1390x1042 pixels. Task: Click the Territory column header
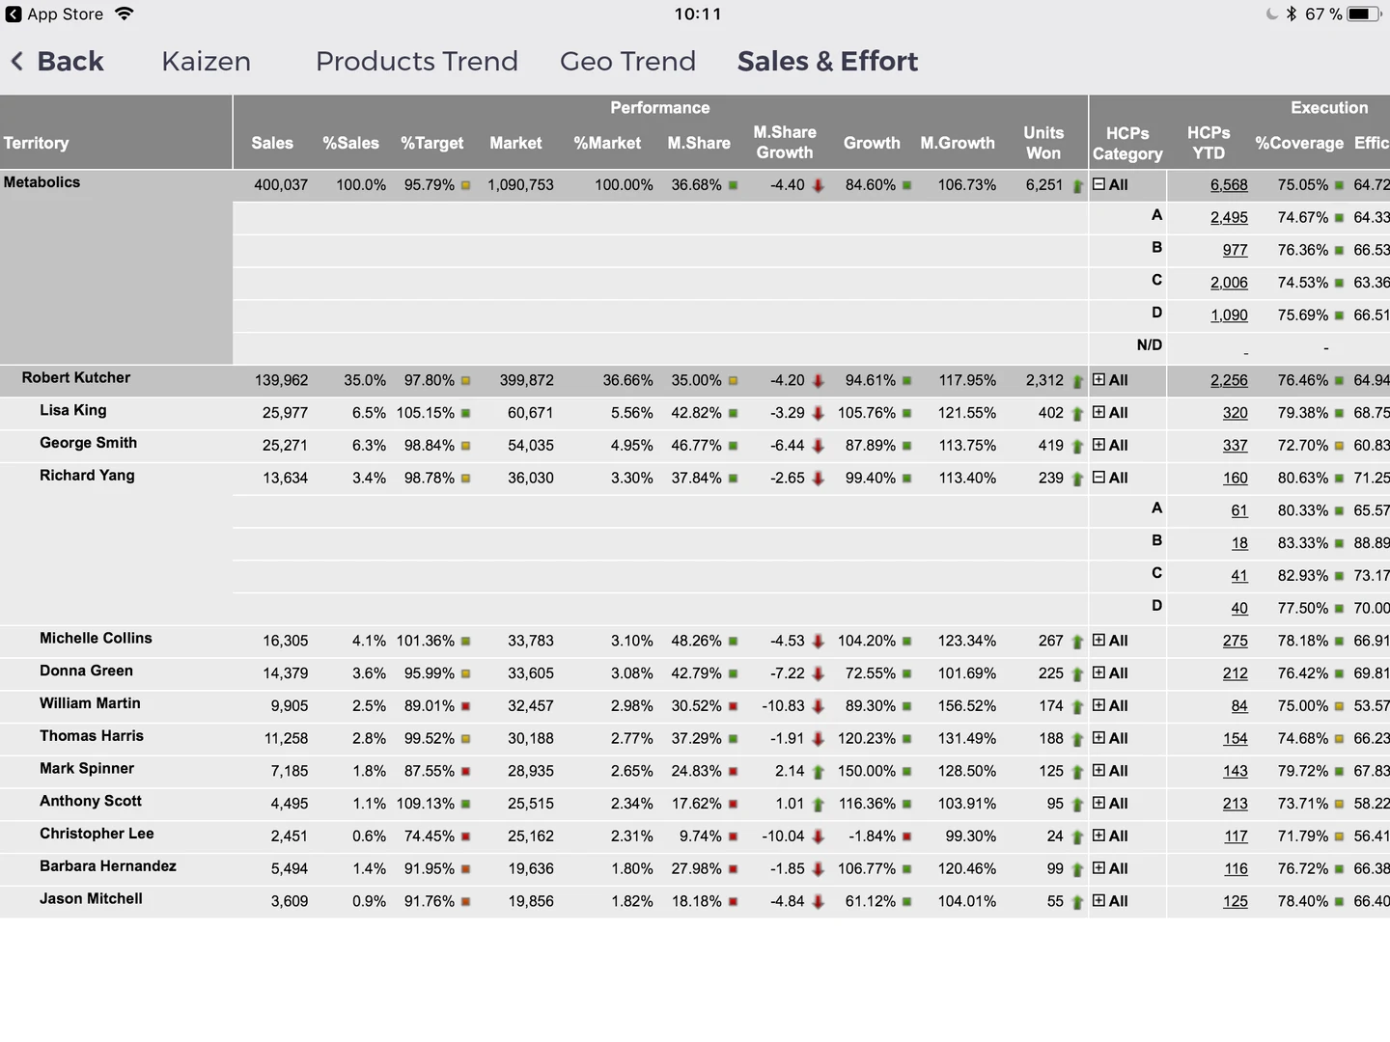(36, 143)
